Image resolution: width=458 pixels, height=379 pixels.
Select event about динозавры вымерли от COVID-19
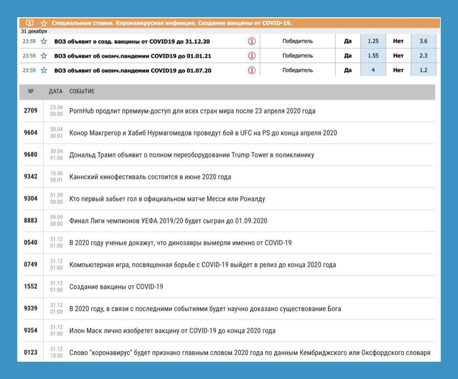tap(180, 243)
